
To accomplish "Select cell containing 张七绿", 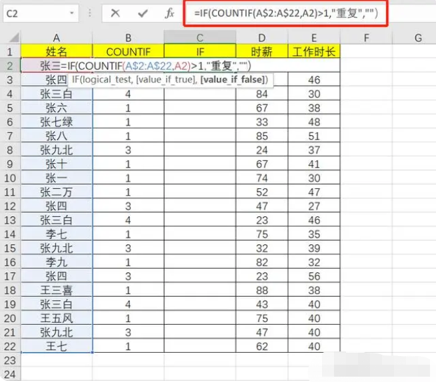I will coord(56,122).
